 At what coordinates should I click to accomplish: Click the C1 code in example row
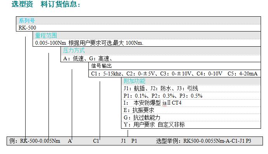96,141
